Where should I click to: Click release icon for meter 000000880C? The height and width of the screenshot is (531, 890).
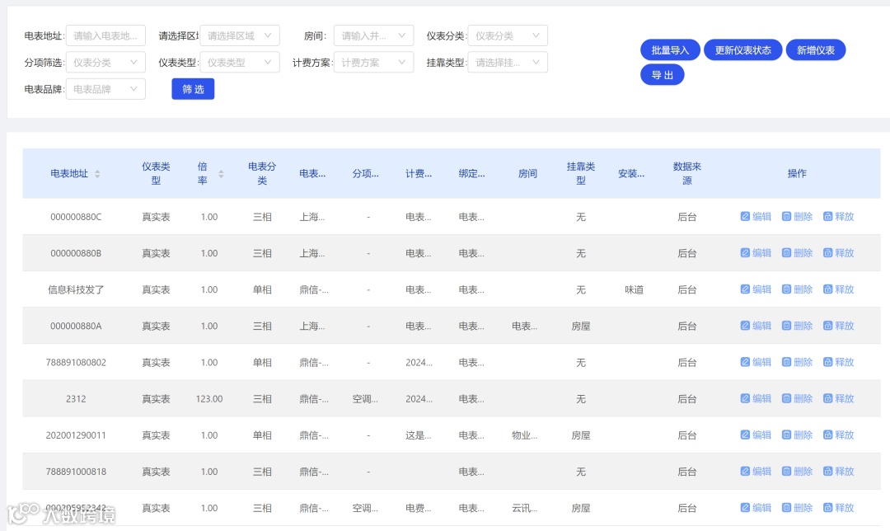(x=827, y=216)
